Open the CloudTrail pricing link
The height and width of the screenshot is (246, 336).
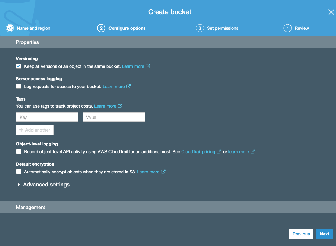[x=198, y=152]
